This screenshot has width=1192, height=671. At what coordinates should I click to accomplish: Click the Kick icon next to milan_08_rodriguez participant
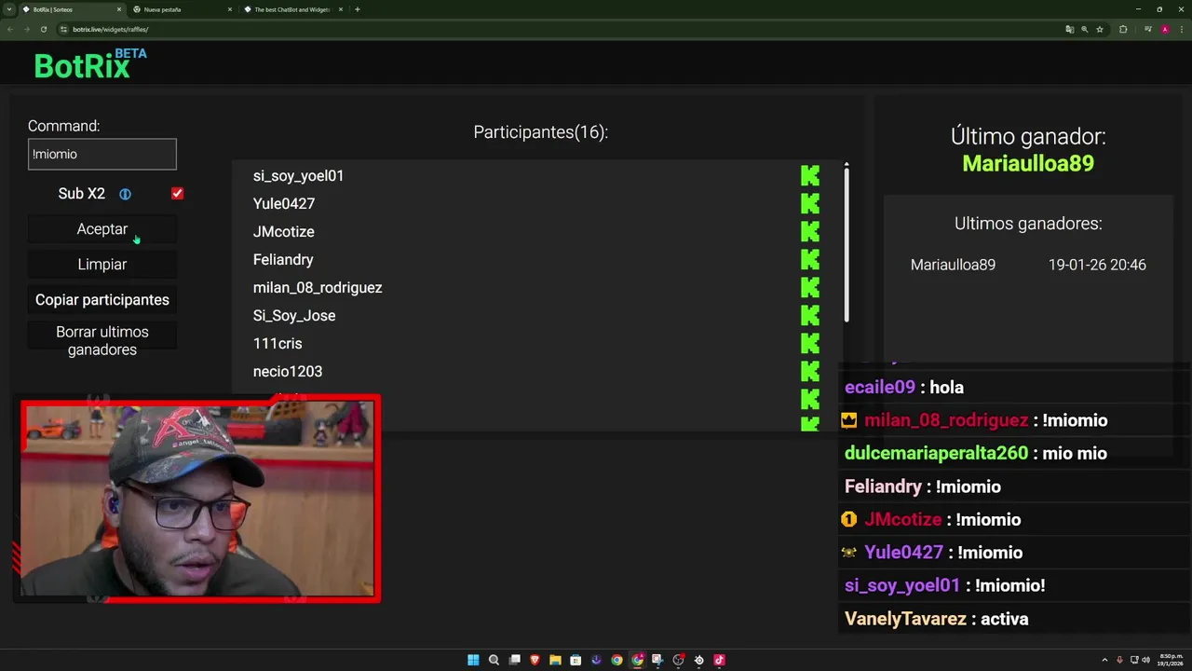tap(809, 287)
